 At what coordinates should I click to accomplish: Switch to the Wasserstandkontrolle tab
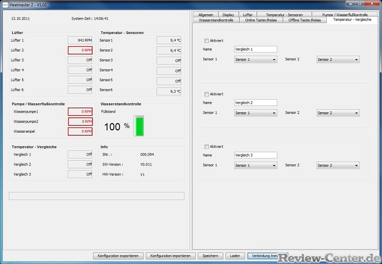pyautogui.click(x=216, y=20)
